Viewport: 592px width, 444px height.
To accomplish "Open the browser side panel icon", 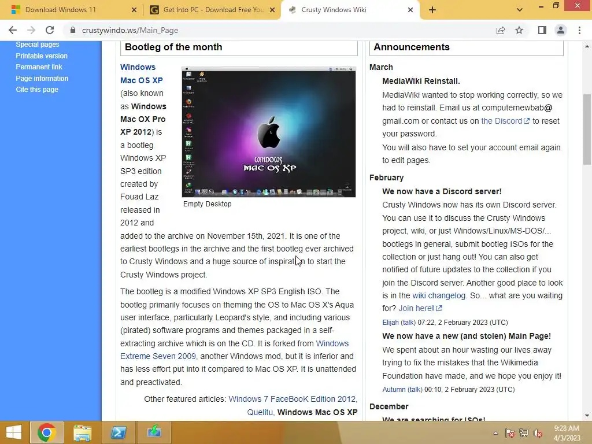I will pyautogui.click(x=542, y=30).
